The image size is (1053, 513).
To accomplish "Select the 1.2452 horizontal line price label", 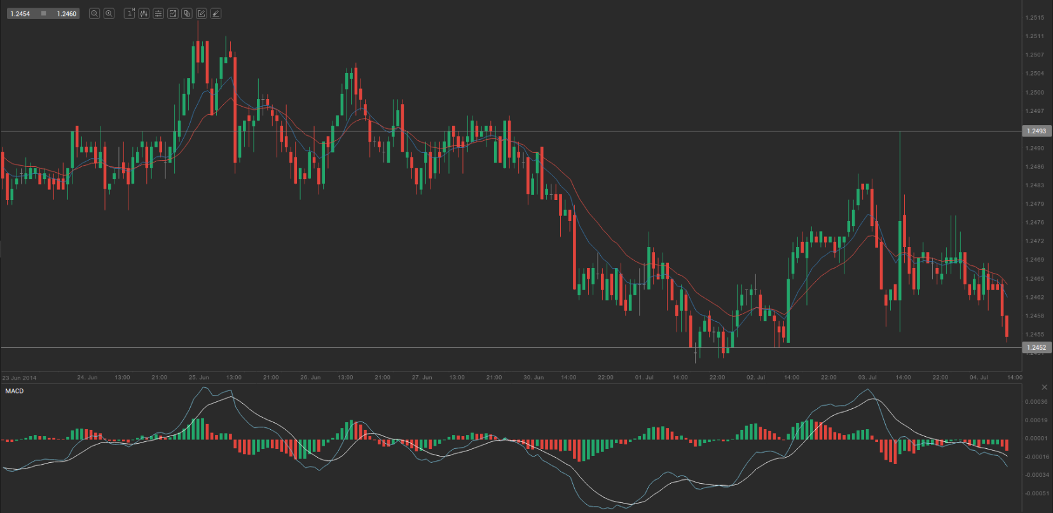I will [1036, 347].
